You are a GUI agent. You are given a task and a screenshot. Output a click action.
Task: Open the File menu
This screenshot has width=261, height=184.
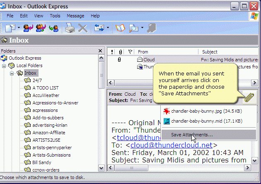[x=10, y=16]
